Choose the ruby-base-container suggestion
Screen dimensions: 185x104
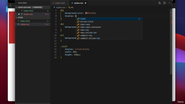pyautogui.click(x=109, y=27)
